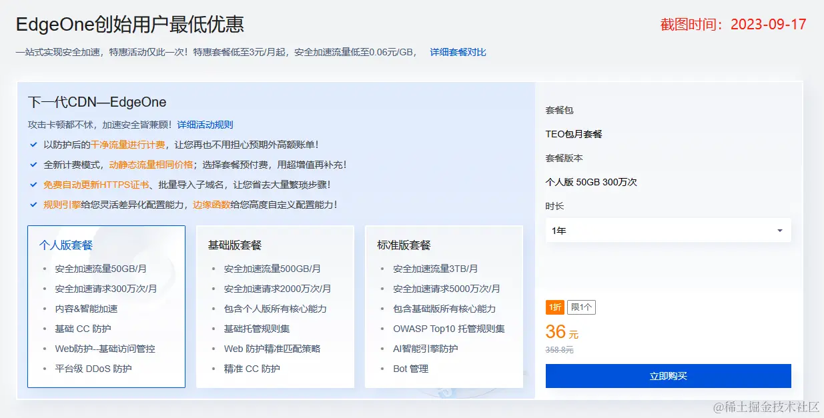
Task: Click the struck-through 358.8元 price
Action: 559,350
